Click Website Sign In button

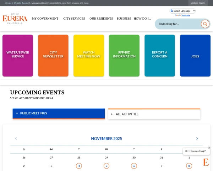(198, 3)
